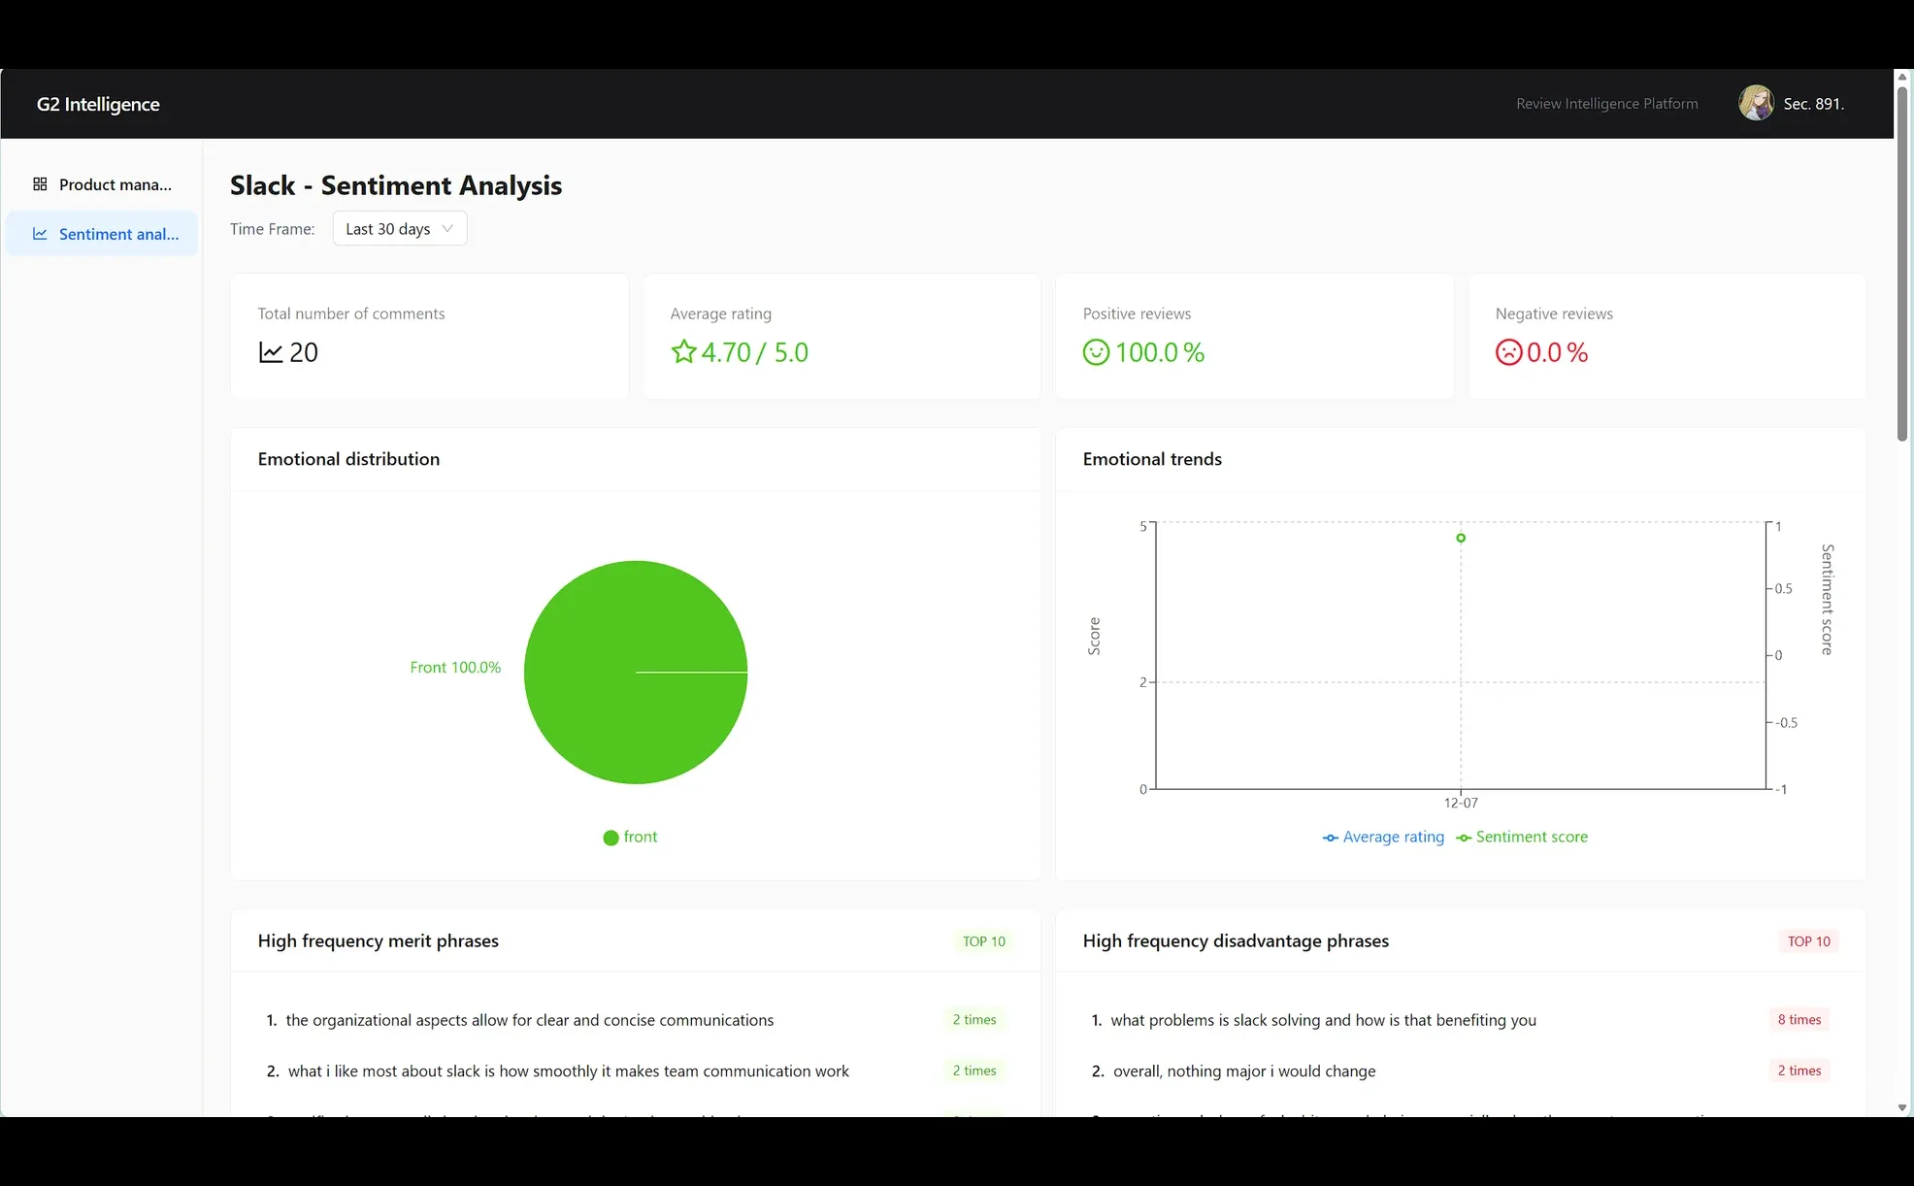Click the line chart icon beside 20
This screenshot has height=1186, width=1914.
pyautogui.click(x=271, y=352)
